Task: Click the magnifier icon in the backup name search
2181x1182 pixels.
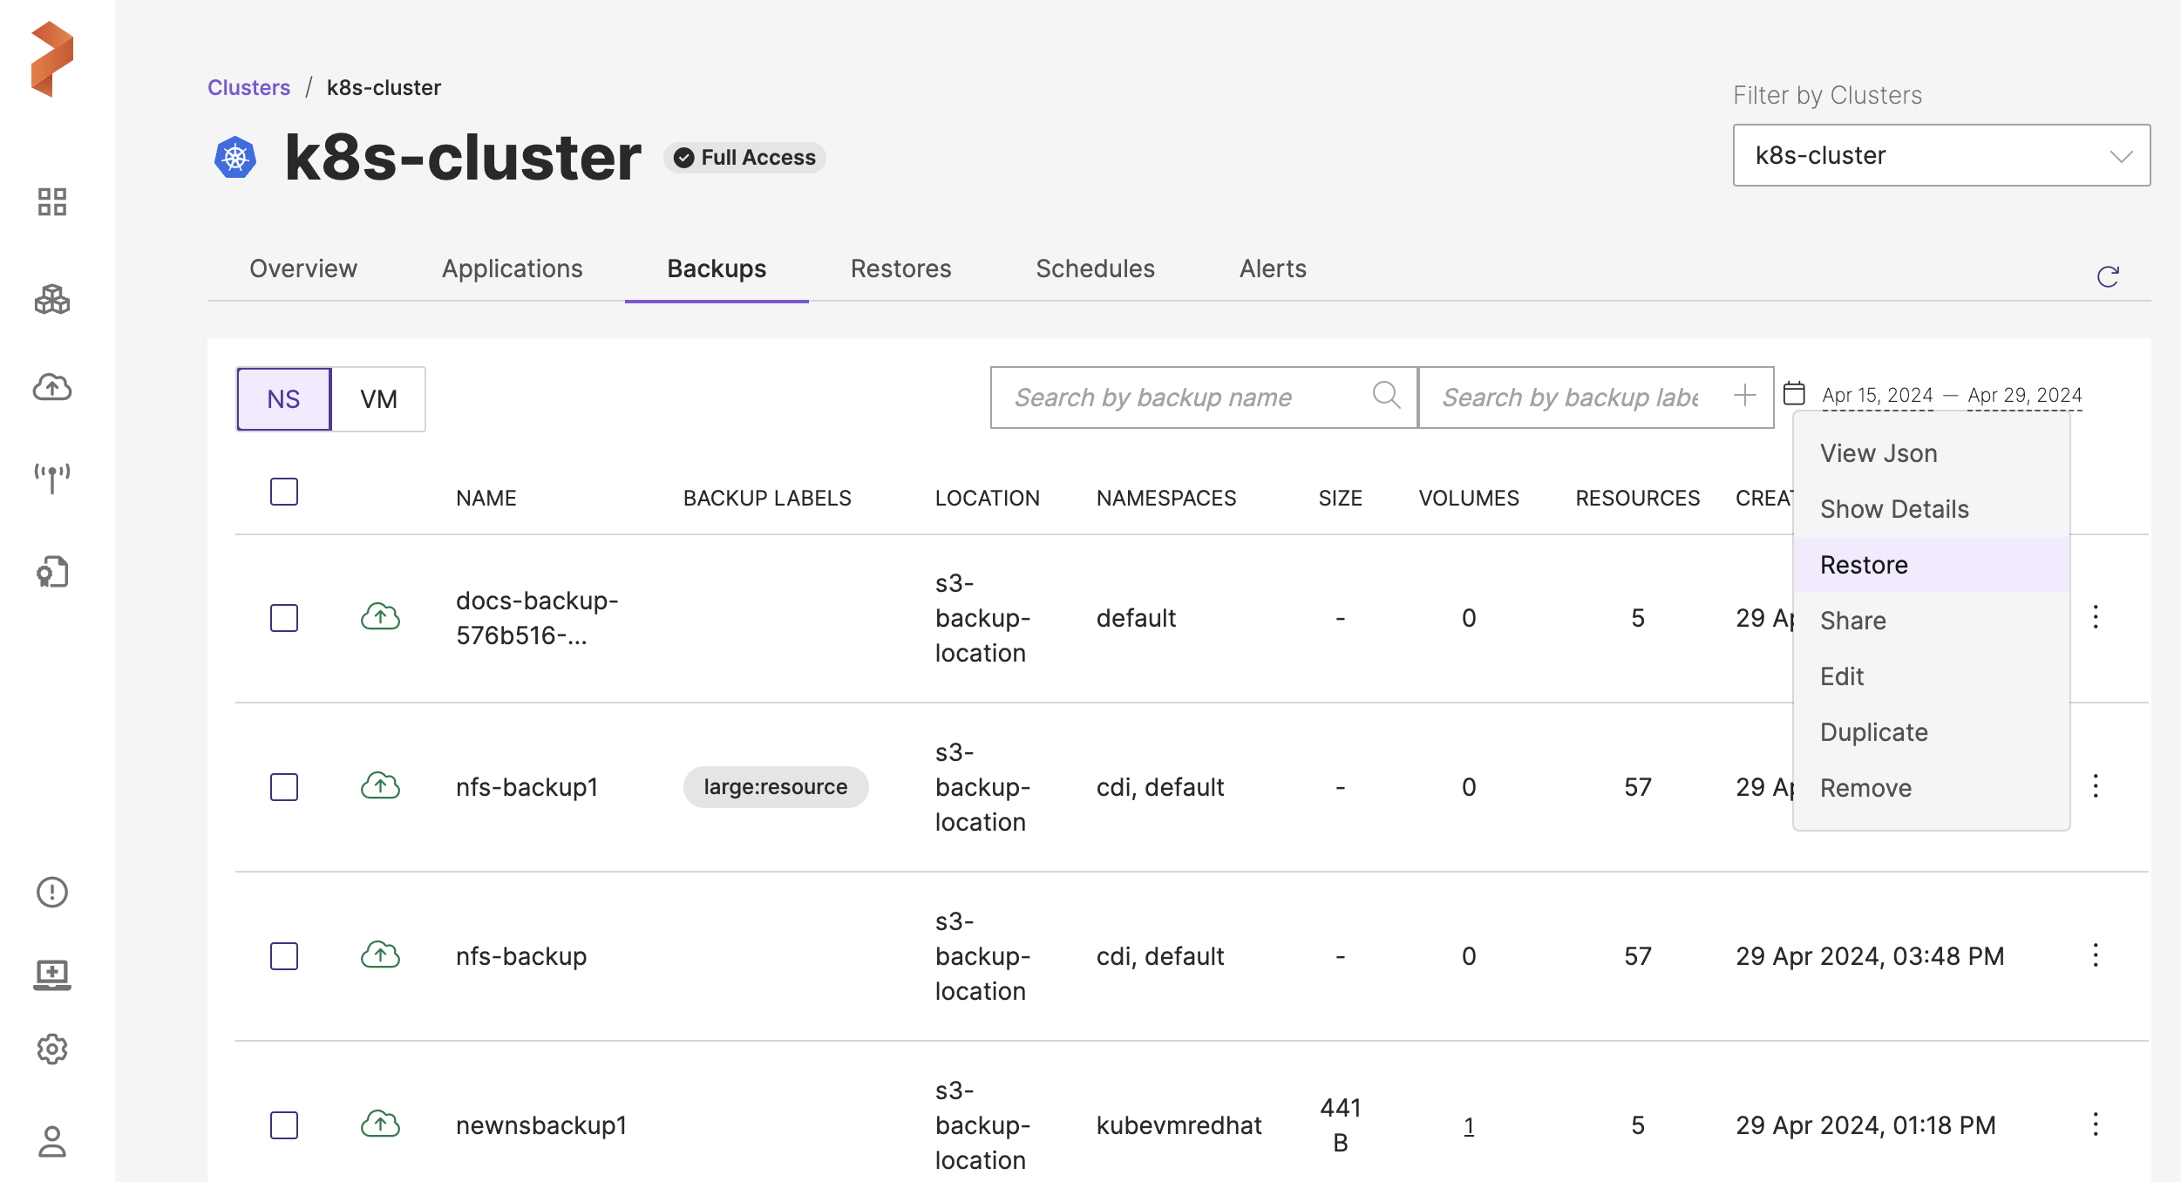Action: pos(1386,396)
